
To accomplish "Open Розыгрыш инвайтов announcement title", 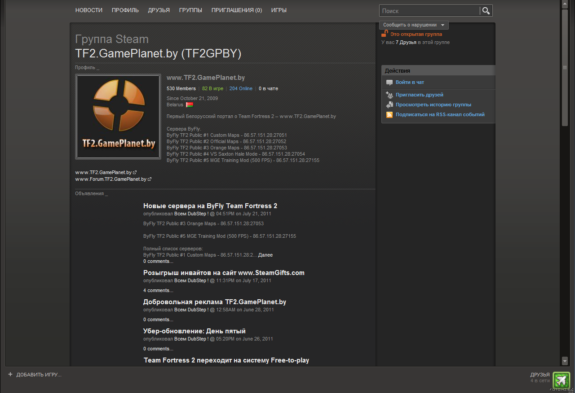I will click(224, 273).
